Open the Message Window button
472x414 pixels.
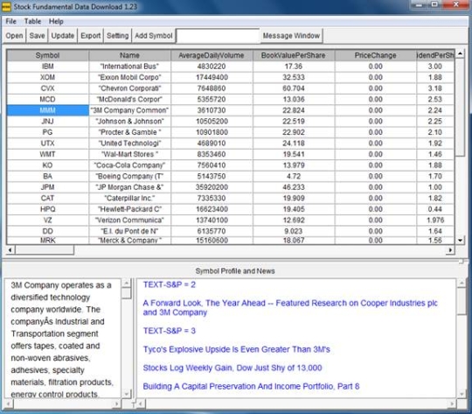291,36
